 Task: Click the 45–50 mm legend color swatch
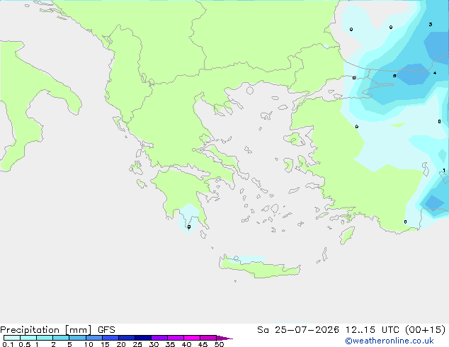208,338
